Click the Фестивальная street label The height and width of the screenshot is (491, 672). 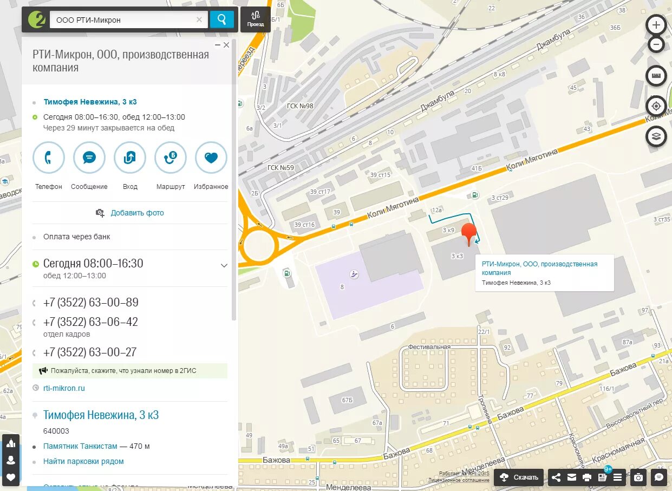tap(429, 346)
